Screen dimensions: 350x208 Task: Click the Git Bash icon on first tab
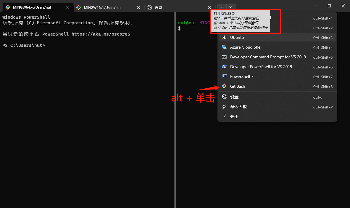[8, 7]
